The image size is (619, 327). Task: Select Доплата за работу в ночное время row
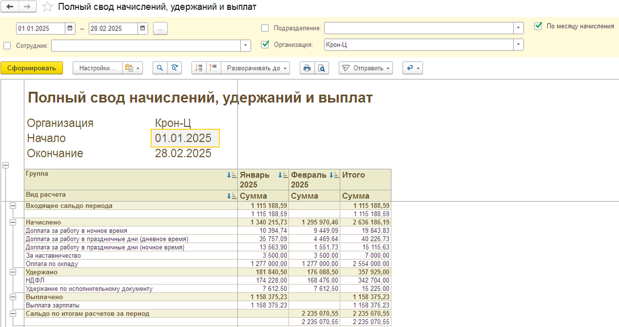click(x=76, y=231)
